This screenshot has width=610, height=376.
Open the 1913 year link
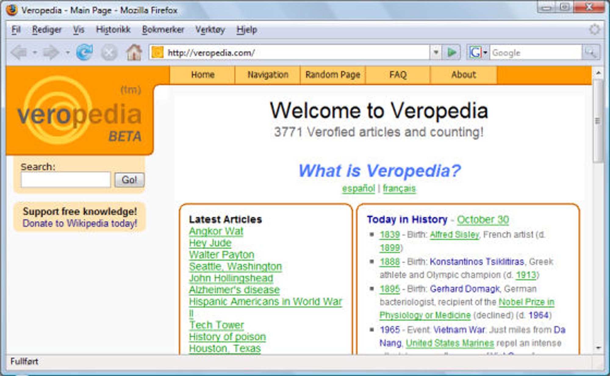pos(526,275)
